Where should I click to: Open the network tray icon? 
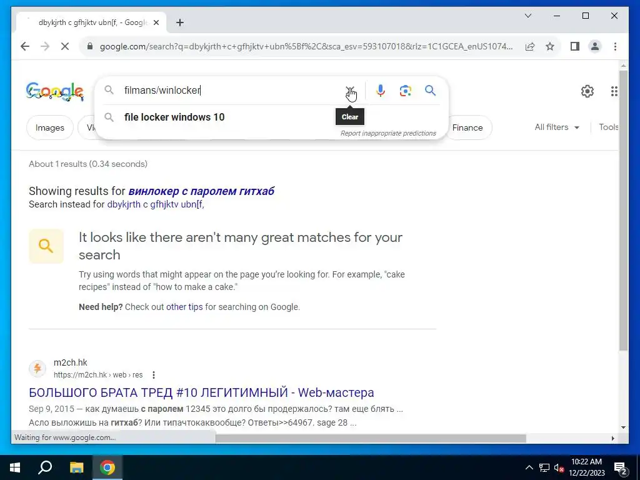tap(544, 467)
